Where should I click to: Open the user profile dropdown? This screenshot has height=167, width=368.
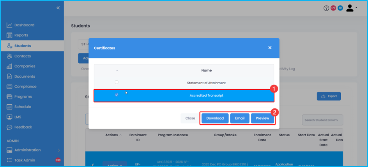pyautogui.click(x=352, y=8)
